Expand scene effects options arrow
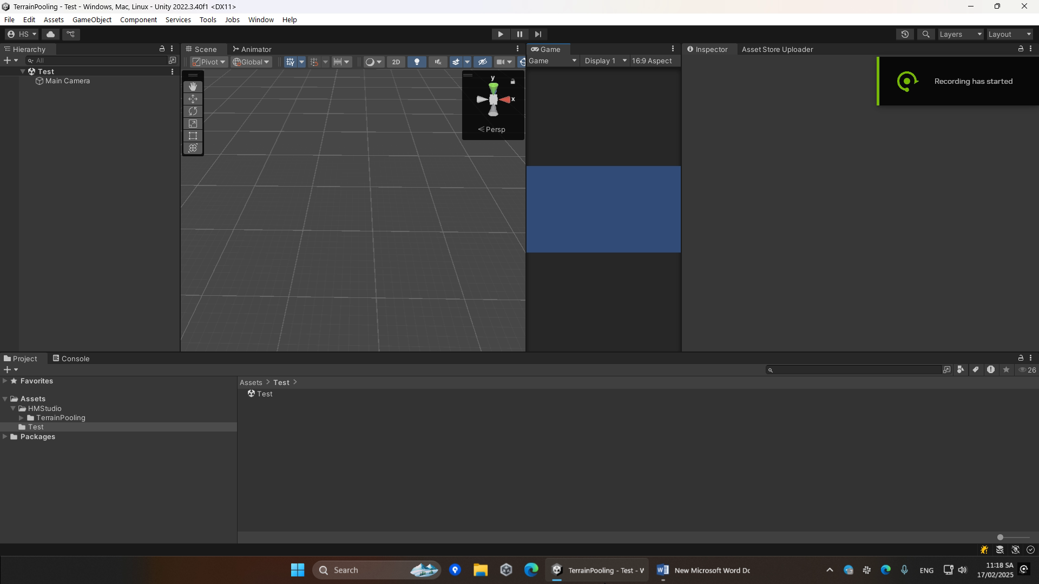The image size is (1039, 584). (x=467, y=62)
